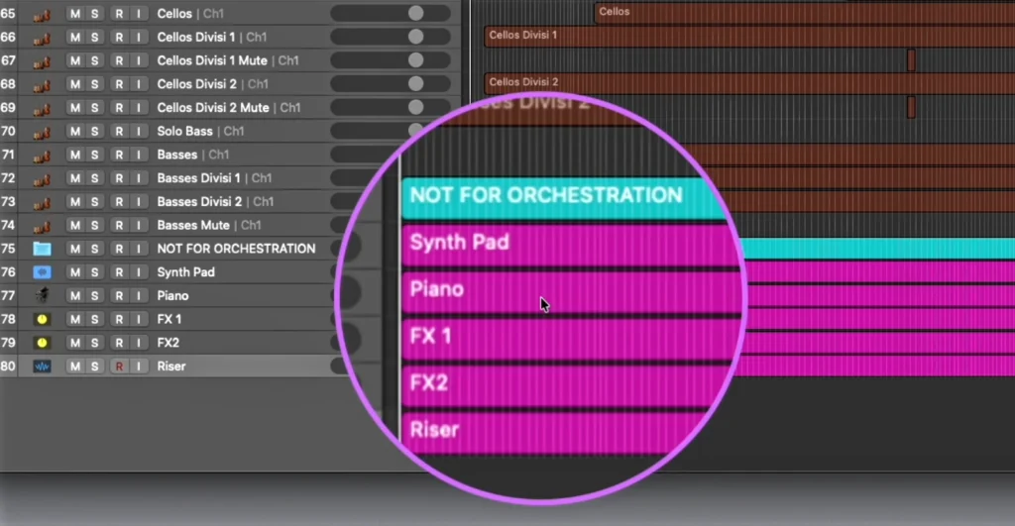Select the 'Solo Bass' track name
Screen dimensions: 1015x526
coord(184,131)
